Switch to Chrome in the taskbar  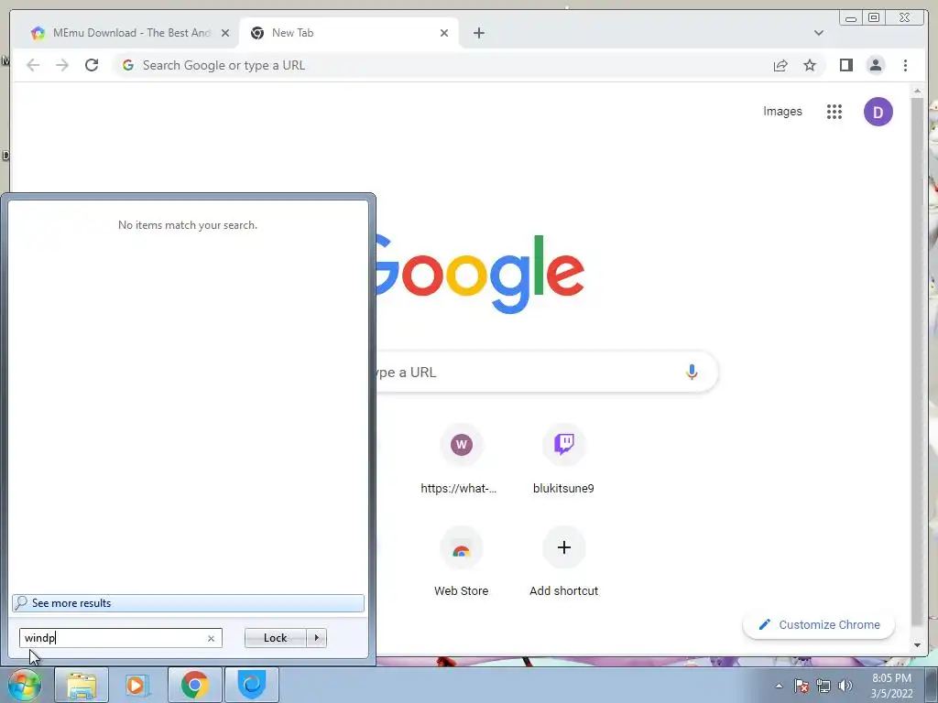tap(195, 685)
